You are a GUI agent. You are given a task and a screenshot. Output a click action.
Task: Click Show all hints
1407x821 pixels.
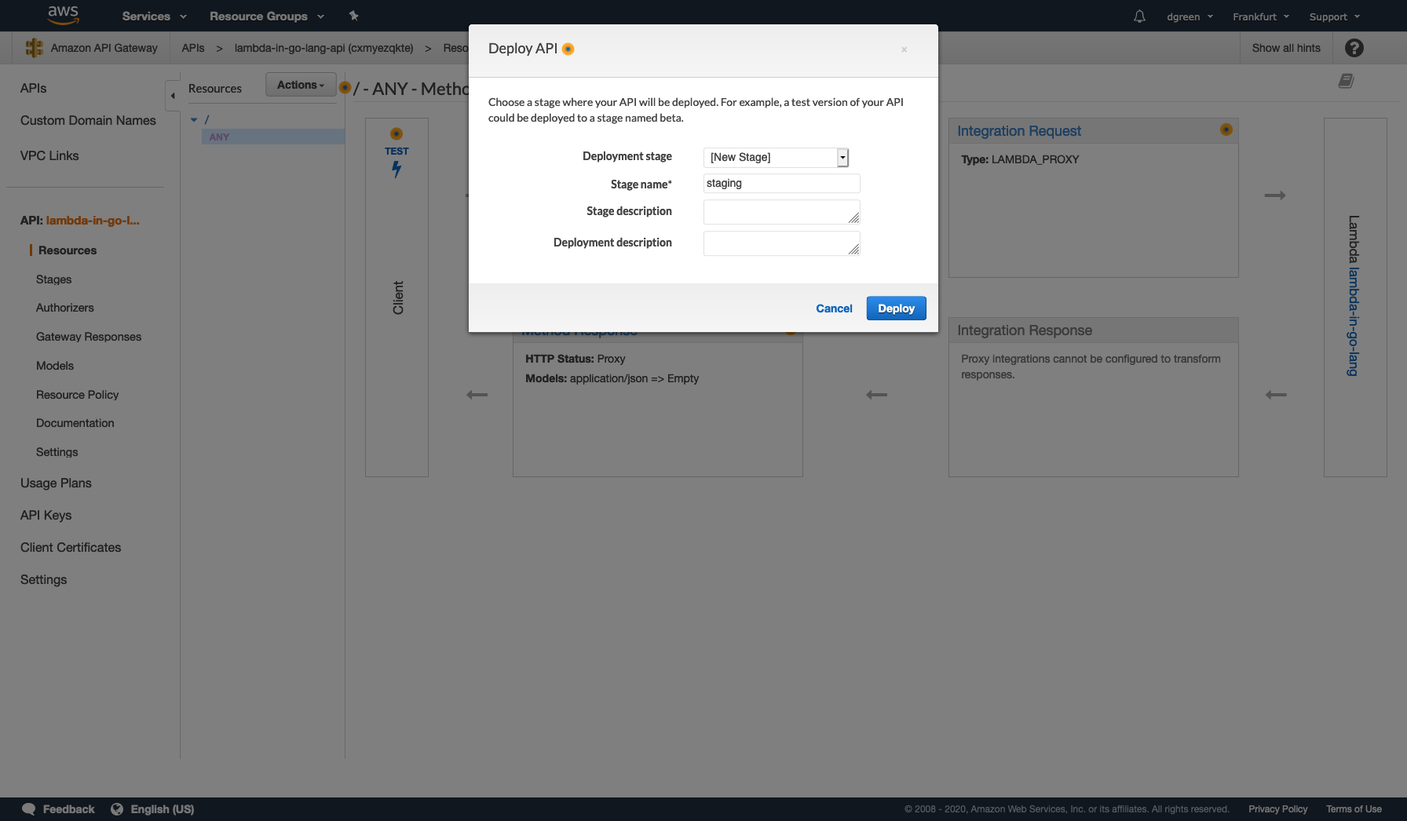click(1285, 48)
